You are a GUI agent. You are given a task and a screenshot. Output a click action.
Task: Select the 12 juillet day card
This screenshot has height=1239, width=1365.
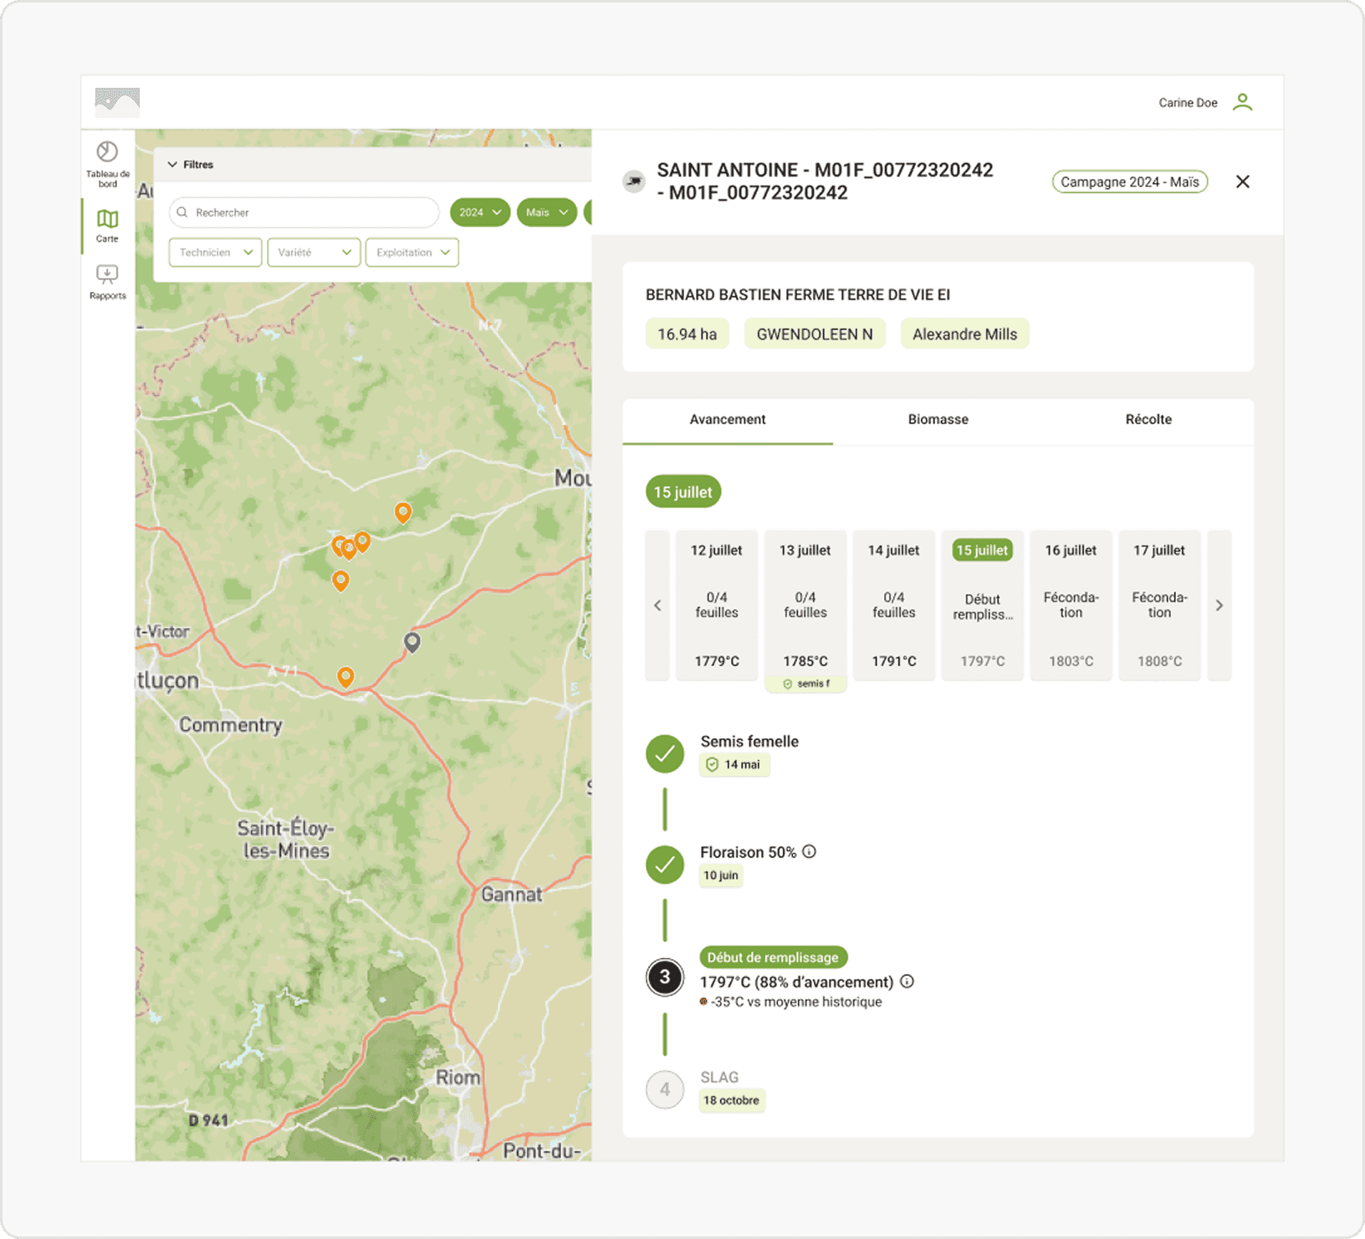pyautogui.click(x=717, y=605)
